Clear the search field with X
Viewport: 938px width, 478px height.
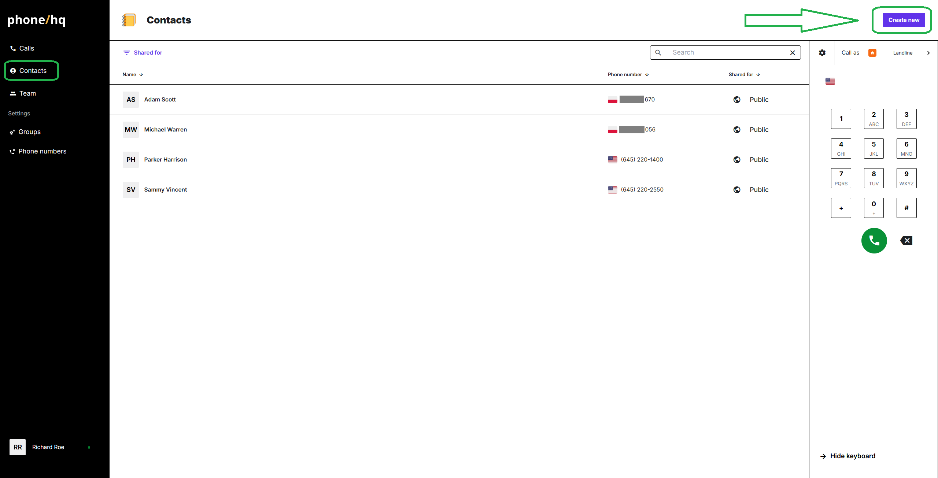pyautogui.click(x=792, y=53)
